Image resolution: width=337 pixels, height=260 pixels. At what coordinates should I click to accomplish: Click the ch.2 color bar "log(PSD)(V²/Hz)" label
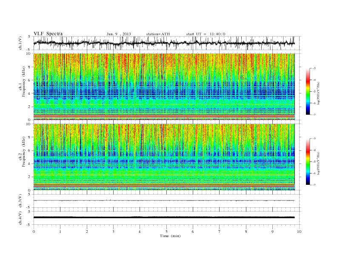[x=319, y=163]
